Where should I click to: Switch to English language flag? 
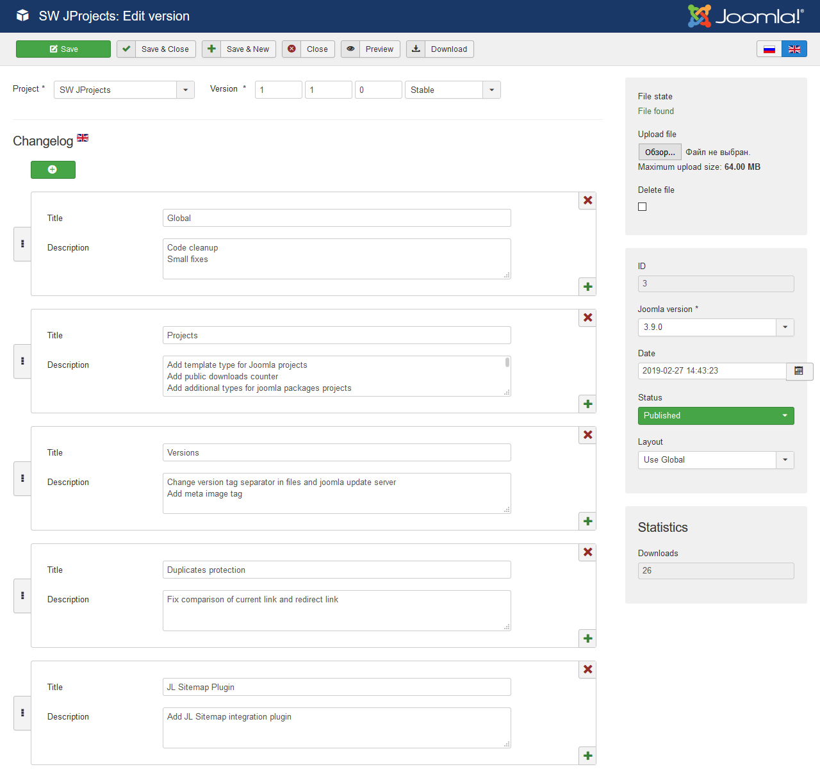point(794,49)
